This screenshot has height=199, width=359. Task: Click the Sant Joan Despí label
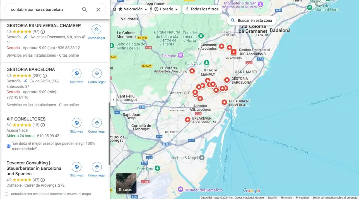[131, 116]
